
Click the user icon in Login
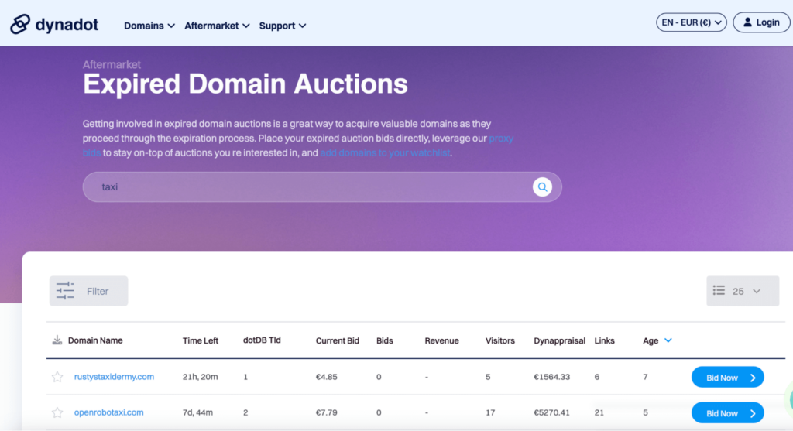(747, 22)
